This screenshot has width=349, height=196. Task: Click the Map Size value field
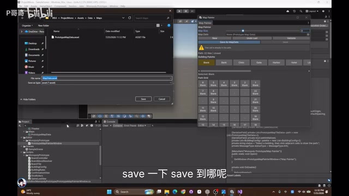(305, 30)
